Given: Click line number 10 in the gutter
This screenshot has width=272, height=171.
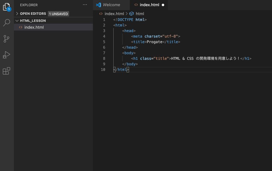Looking at the screenshot, I should [103, 70].
